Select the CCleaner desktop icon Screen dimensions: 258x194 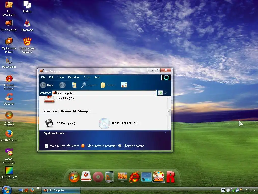[9, 99]
